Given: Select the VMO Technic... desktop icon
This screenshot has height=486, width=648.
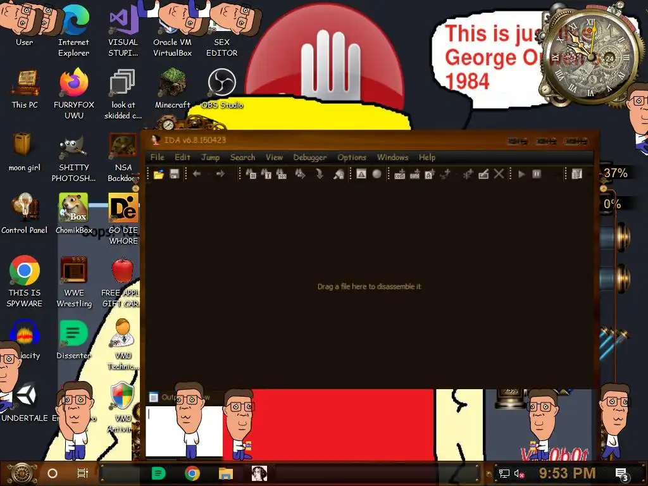Looking at the screenshot, I should click(x=123, y=345).
